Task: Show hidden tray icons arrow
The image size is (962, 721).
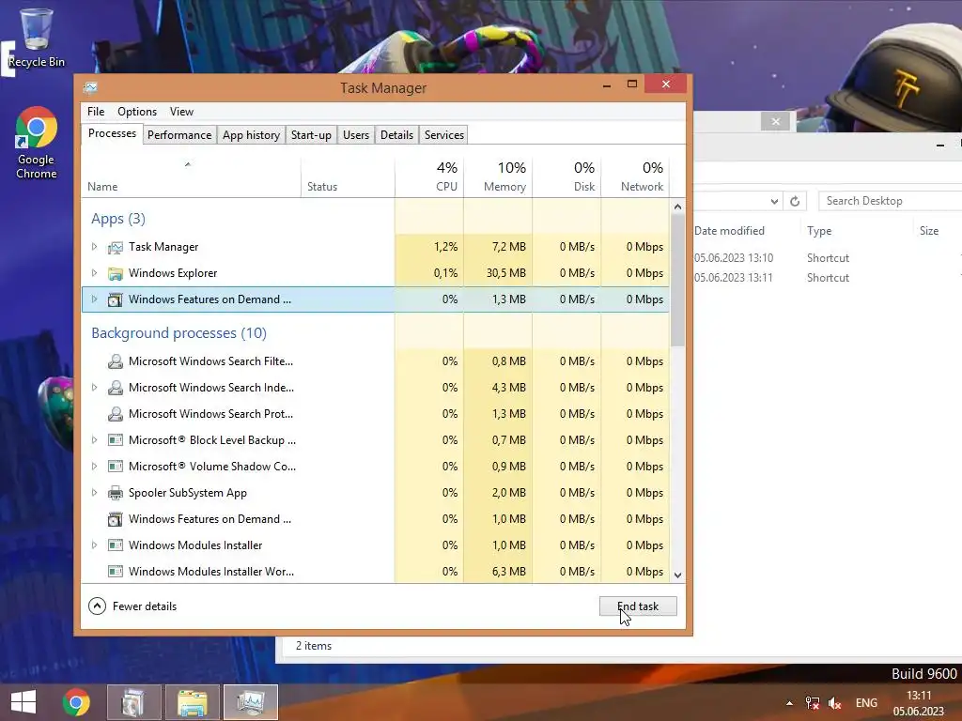Action: pos(789,703)
